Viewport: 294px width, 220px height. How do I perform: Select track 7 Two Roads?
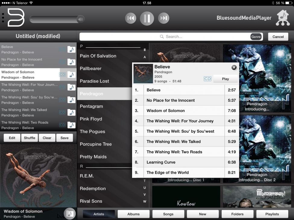coord(186,152)
